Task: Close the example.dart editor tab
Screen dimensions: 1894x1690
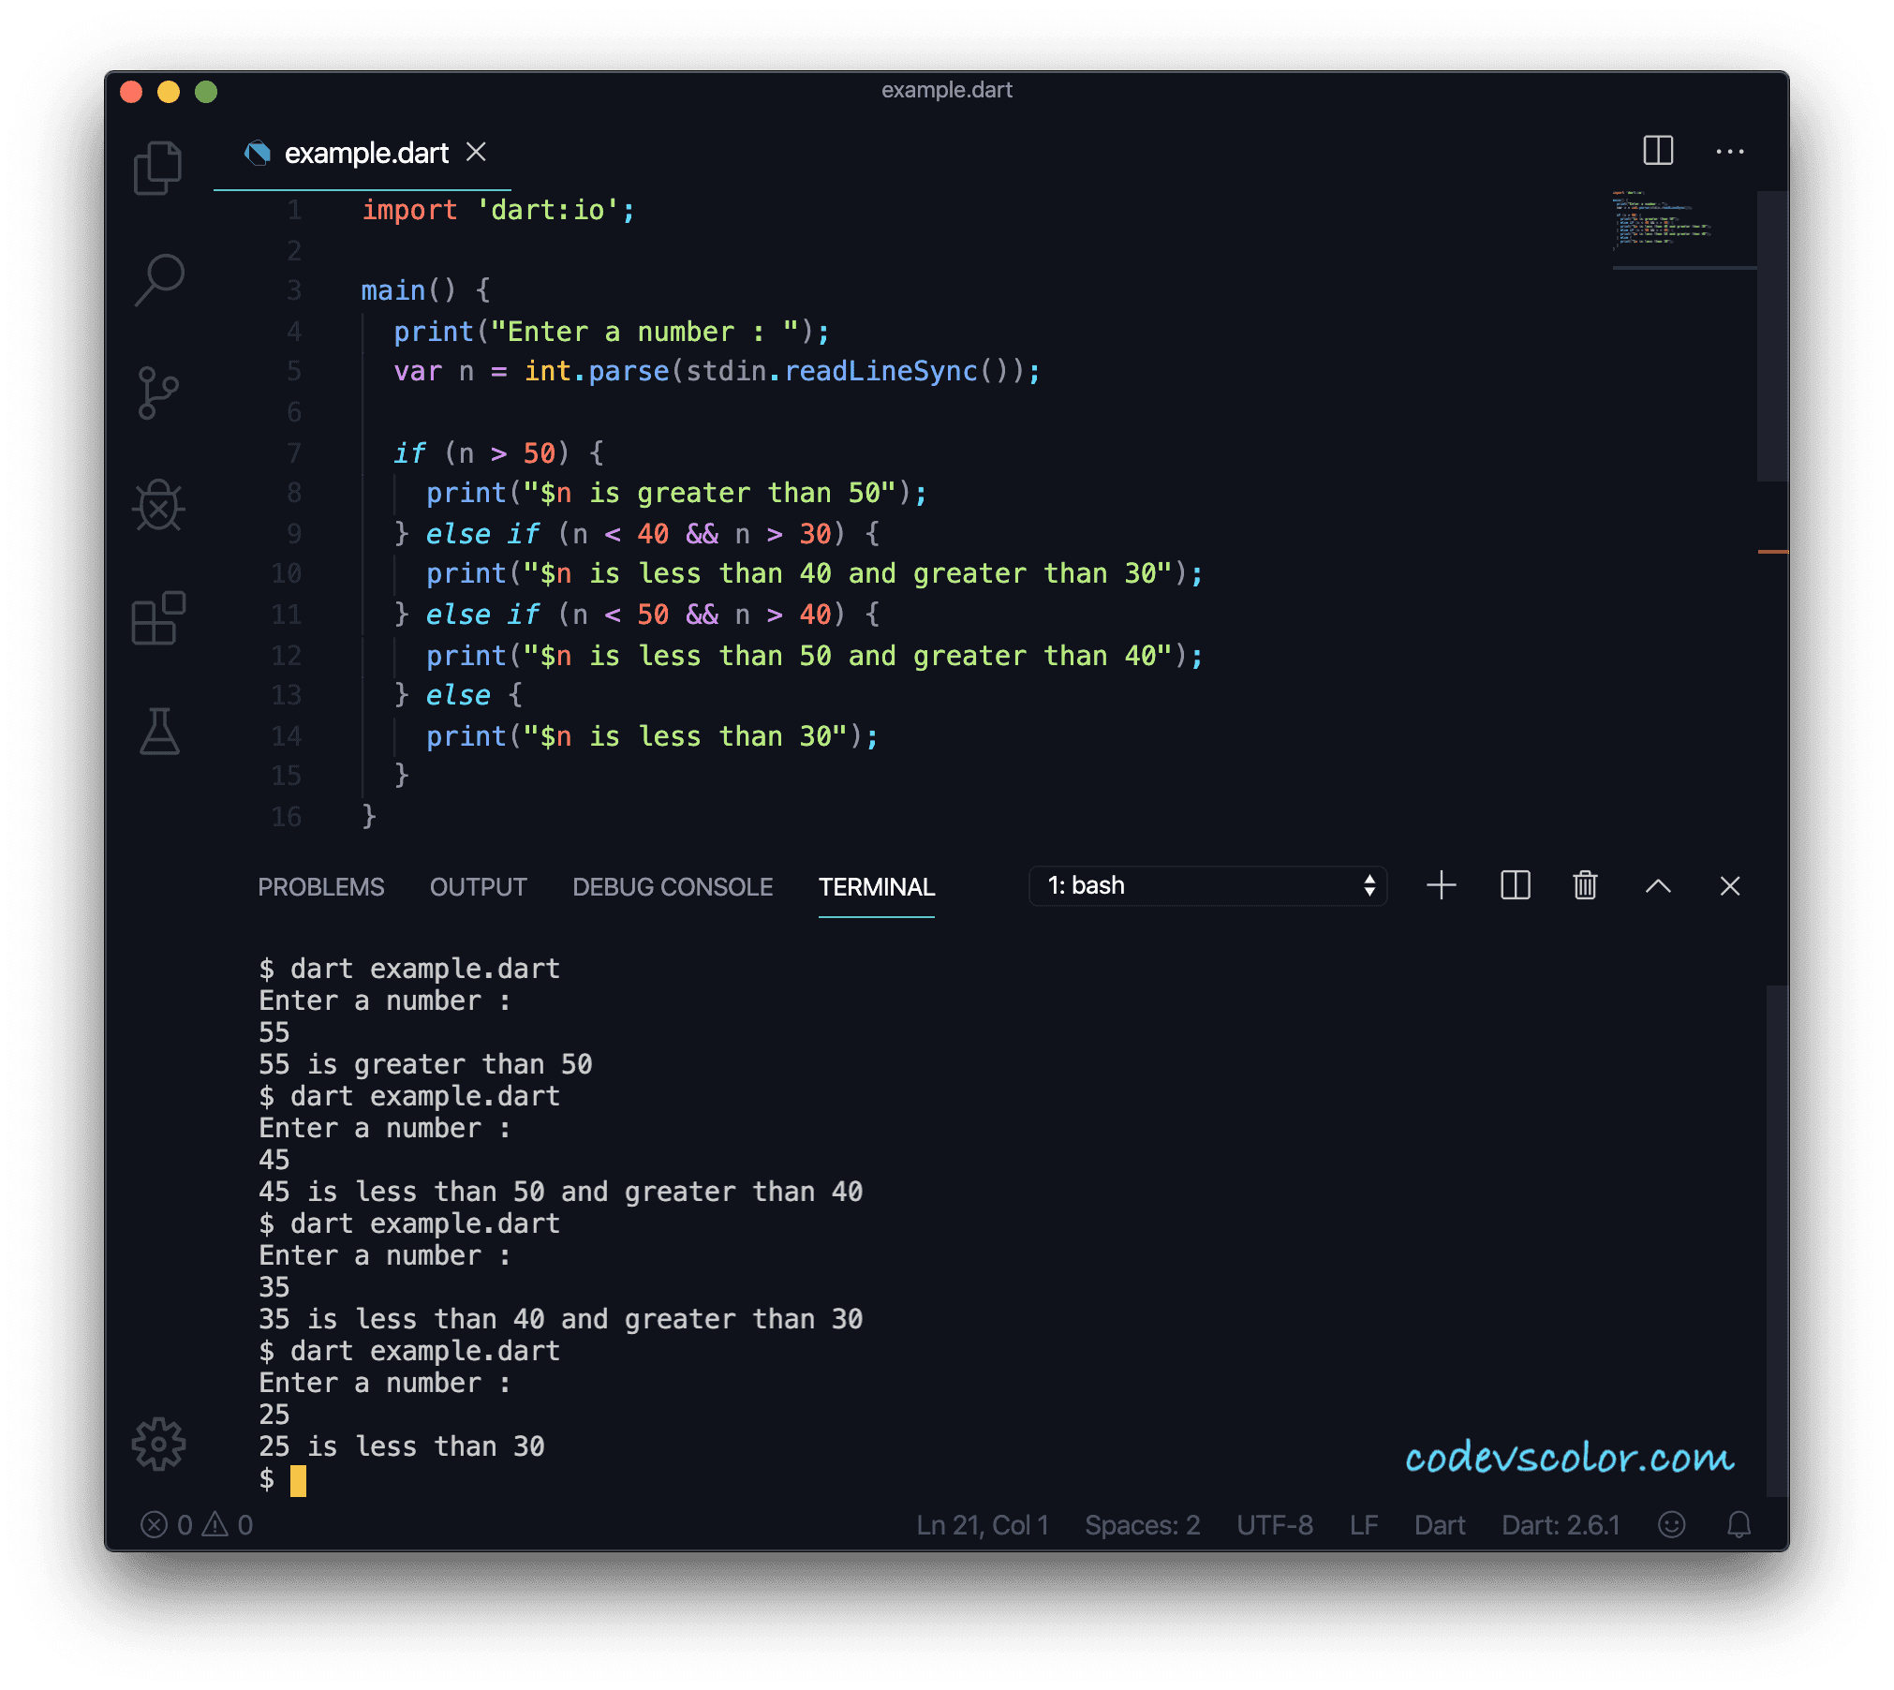Action: click(x=476, y=152)
